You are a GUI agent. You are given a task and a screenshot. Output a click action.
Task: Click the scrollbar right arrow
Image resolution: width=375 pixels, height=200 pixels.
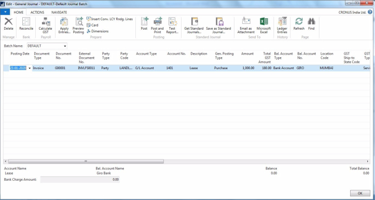(368, 162)
